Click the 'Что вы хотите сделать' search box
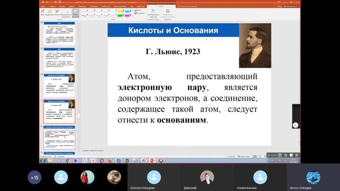Screen dimensions: 340x191 (x=187, y=6)
